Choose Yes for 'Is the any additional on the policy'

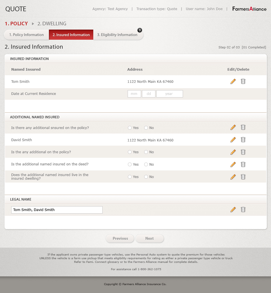[x=130, y=152]
